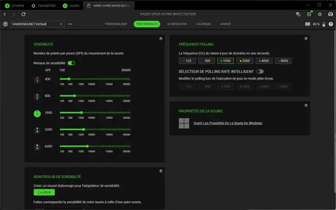Open the Macro tab
This screenshot has height=210, width=336.
71,6
